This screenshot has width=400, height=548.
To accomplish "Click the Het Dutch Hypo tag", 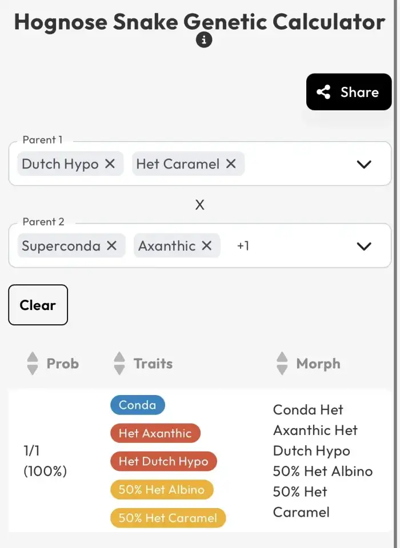I will pyautogui.click(x=163, y=461).
